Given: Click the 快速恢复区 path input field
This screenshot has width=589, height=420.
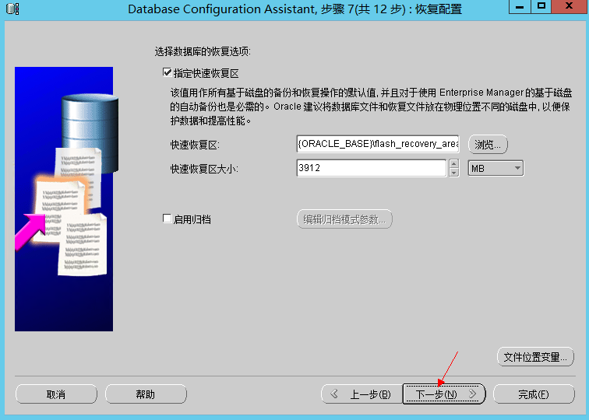Looking at the screenshot, I should [x=377, y=144].
